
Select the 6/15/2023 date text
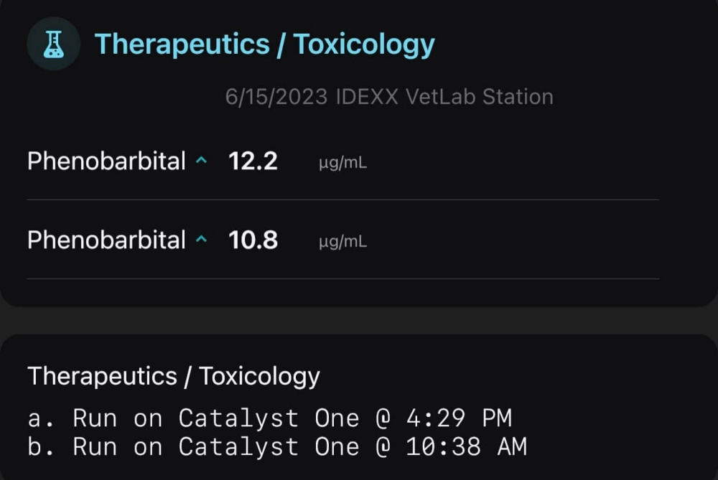coord(277,97)
